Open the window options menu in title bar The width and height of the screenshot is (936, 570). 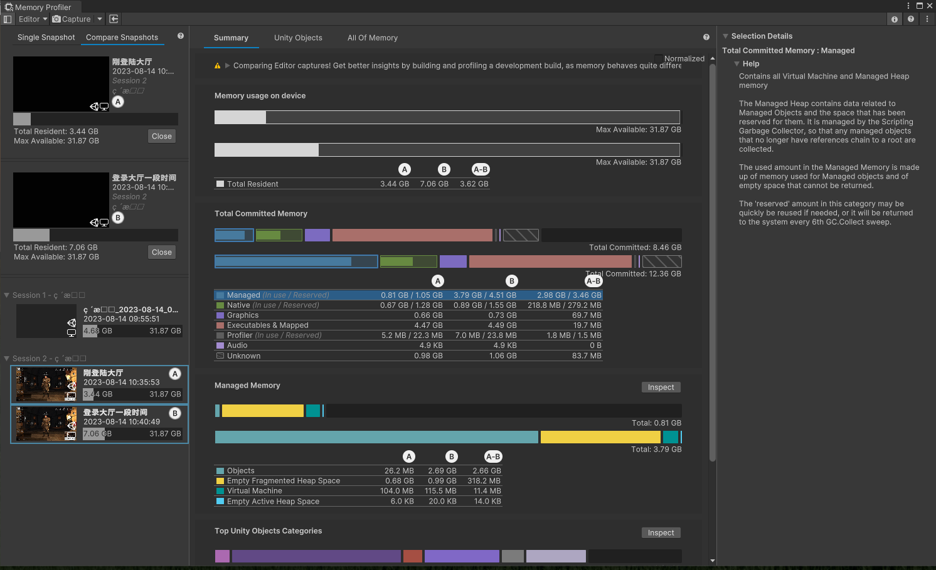point(908,6)
